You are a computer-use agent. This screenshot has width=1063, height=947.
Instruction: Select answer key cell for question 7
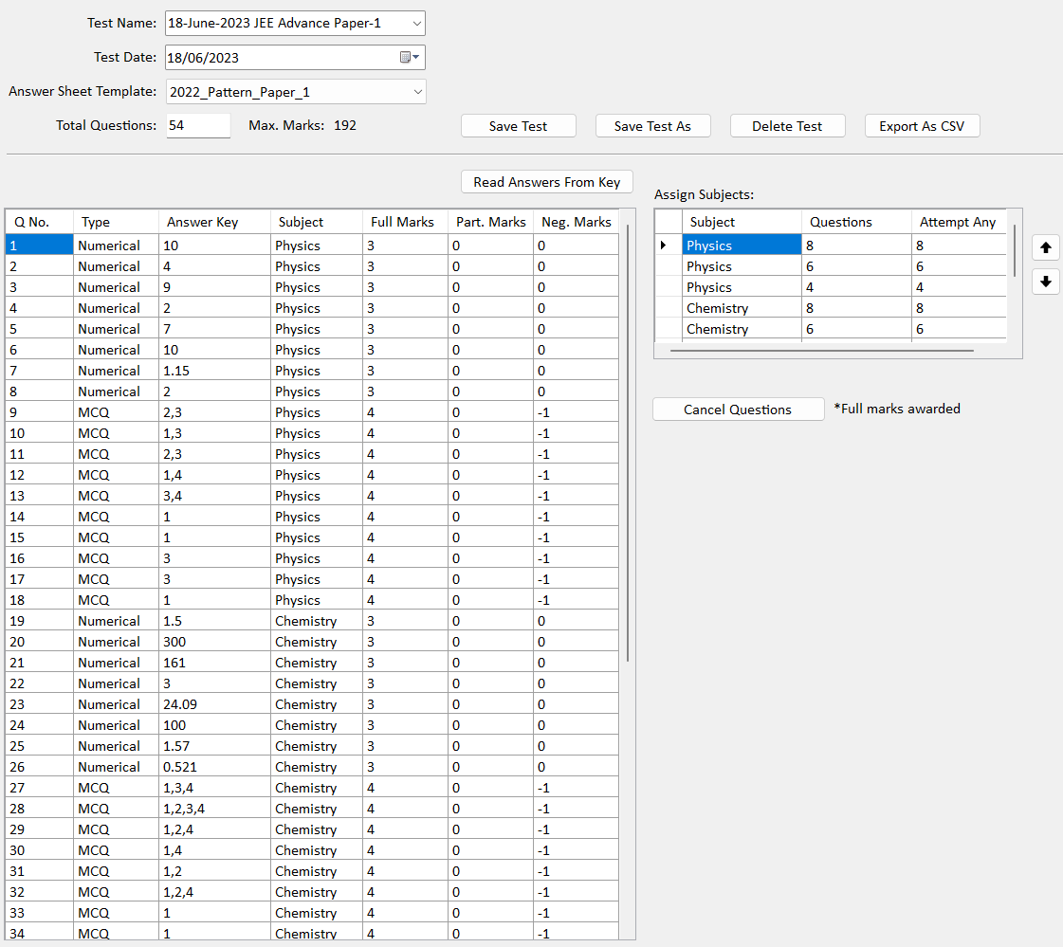tap(214, 371)
